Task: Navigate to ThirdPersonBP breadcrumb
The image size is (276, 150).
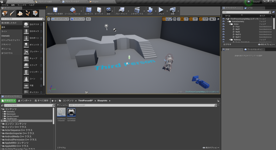Action: click(85, 101)
